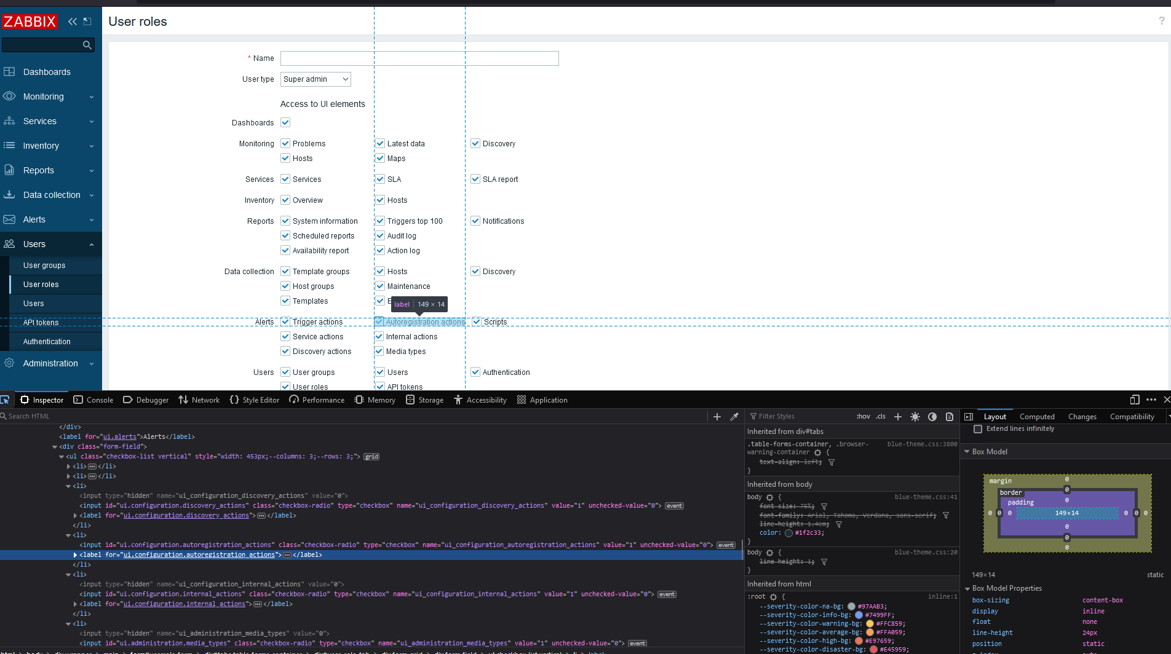Open User groups in sidebar
This screenshot has width=1171, height=654.
(x=44, y=265)
